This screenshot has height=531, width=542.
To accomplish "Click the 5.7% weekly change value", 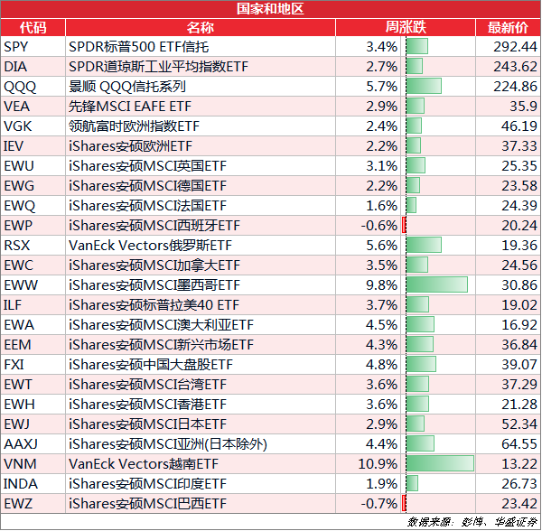I will point(381,87).
